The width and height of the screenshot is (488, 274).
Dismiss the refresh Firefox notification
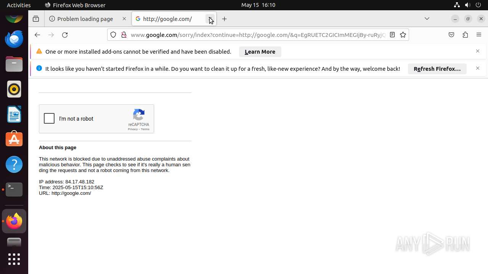point(478,68)
